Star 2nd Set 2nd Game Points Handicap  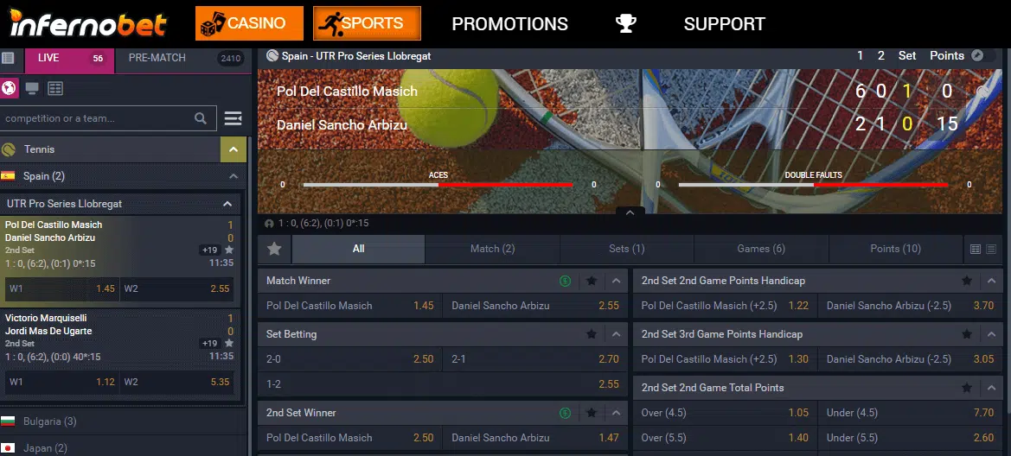pyautogui.click(x=967, y=281)
